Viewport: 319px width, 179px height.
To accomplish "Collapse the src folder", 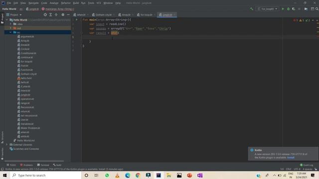I will tap(10, 32).
